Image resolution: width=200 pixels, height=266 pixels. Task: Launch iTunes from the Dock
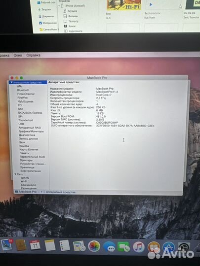(138, 247)
